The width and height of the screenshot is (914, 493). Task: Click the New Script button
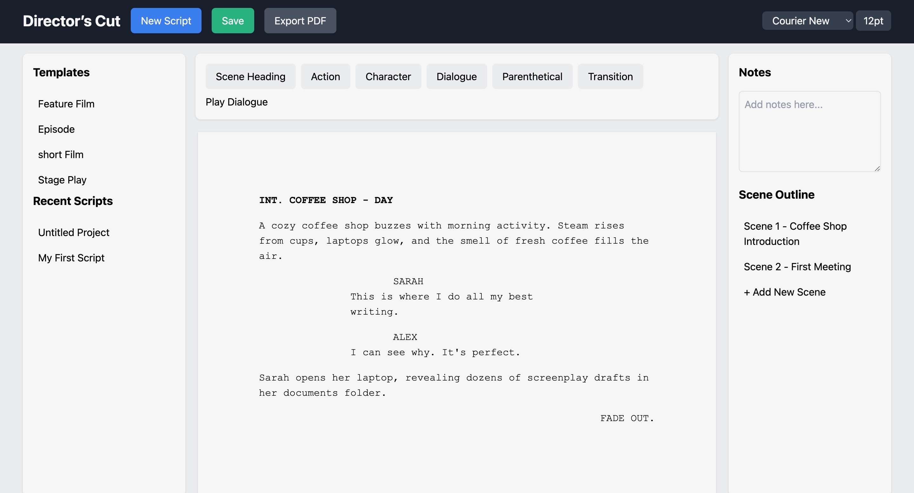click(166, 21)
